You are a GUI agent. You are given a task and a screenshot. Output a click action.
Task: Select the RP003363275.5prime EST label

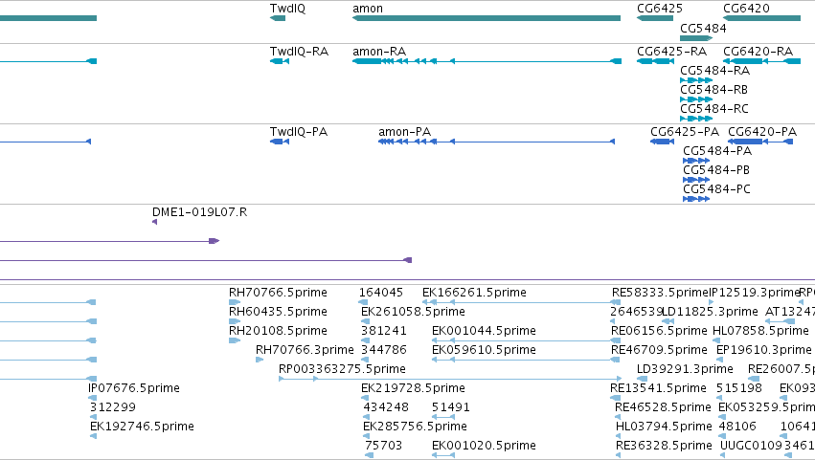(x=342, y=369)
